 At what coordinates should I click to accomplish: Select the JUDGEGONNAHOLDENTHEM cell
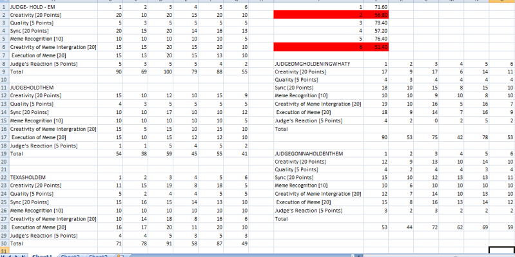pos(318,153)
